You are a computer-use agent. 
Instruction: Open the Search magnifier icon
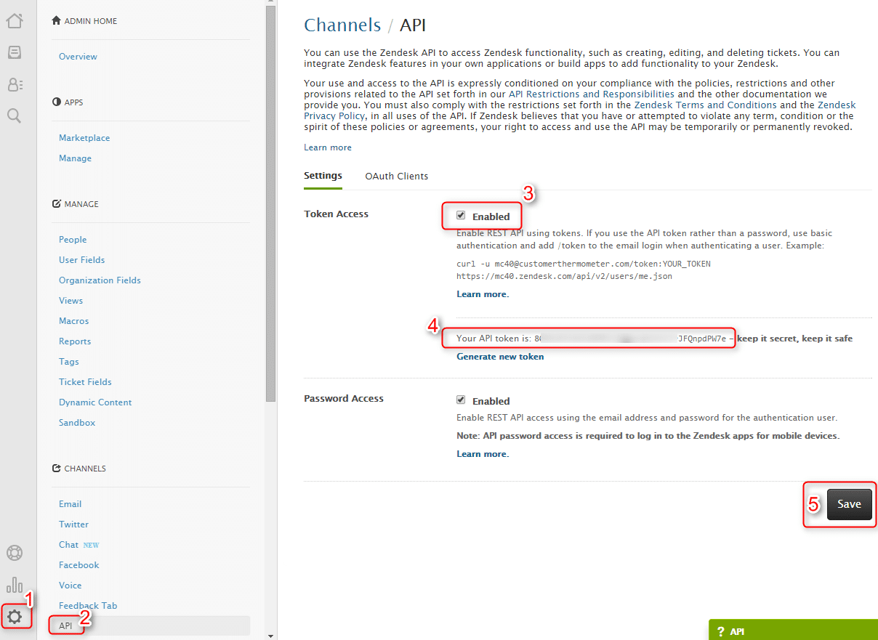pos(15,116)
